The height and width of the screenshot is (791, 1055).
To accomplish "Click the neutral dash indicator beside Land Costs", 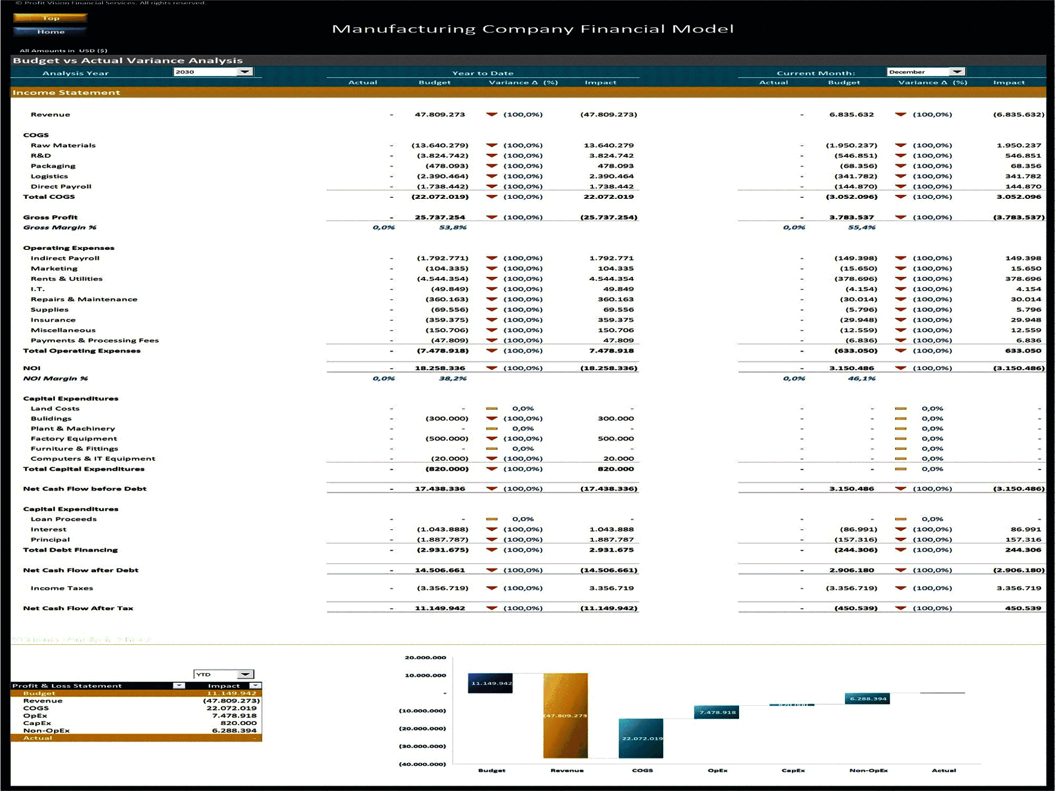I will point(491,408).
